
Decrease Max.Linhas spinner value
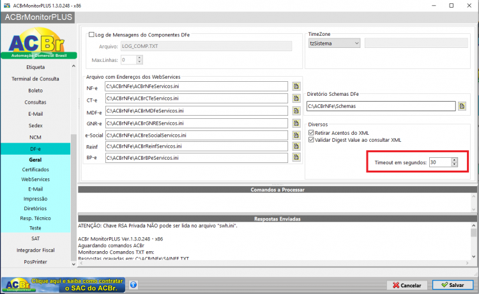[139, 62]
